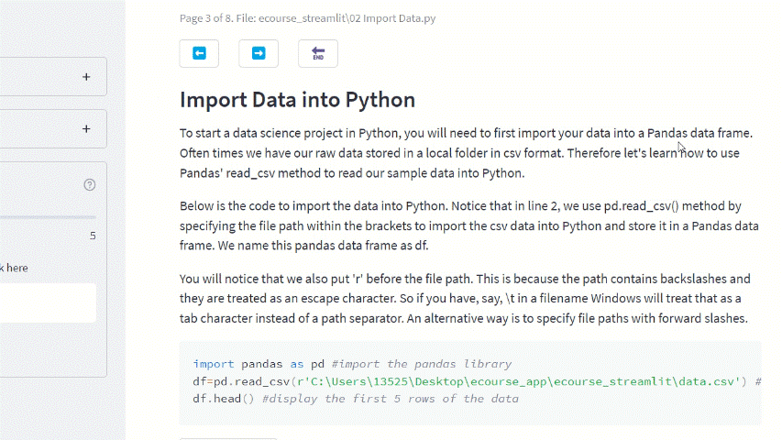
Task: Advance with the next page arrow
Action: click(259, 53)
